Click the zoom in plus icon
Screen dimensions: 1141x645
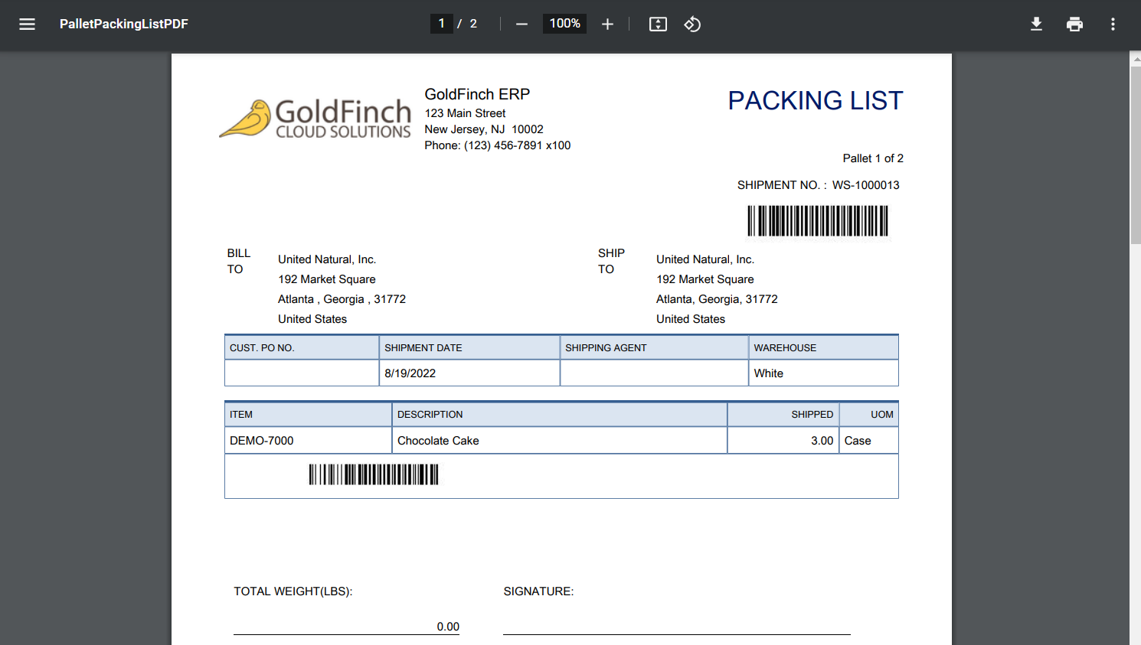tap(607, 24)
